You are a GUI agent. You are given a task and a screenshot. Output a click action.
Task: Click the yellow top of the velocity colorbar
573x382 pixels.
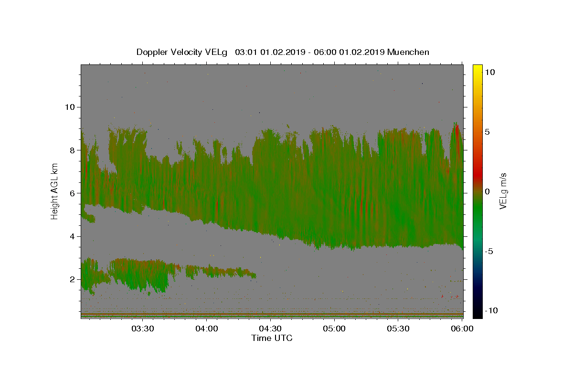click(477, 70)
